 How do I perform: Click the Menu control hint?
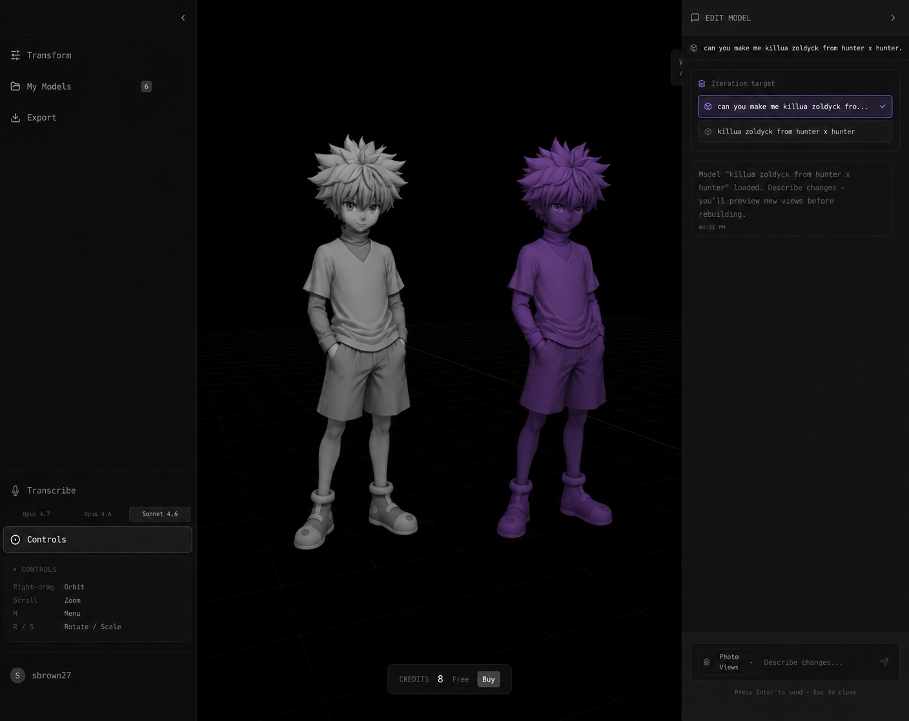(72, 613)
